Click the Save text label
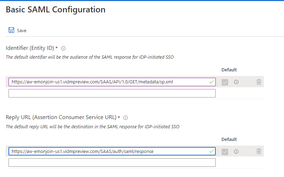This screenshot has width=284, height=177. click(x=22, y=31)
